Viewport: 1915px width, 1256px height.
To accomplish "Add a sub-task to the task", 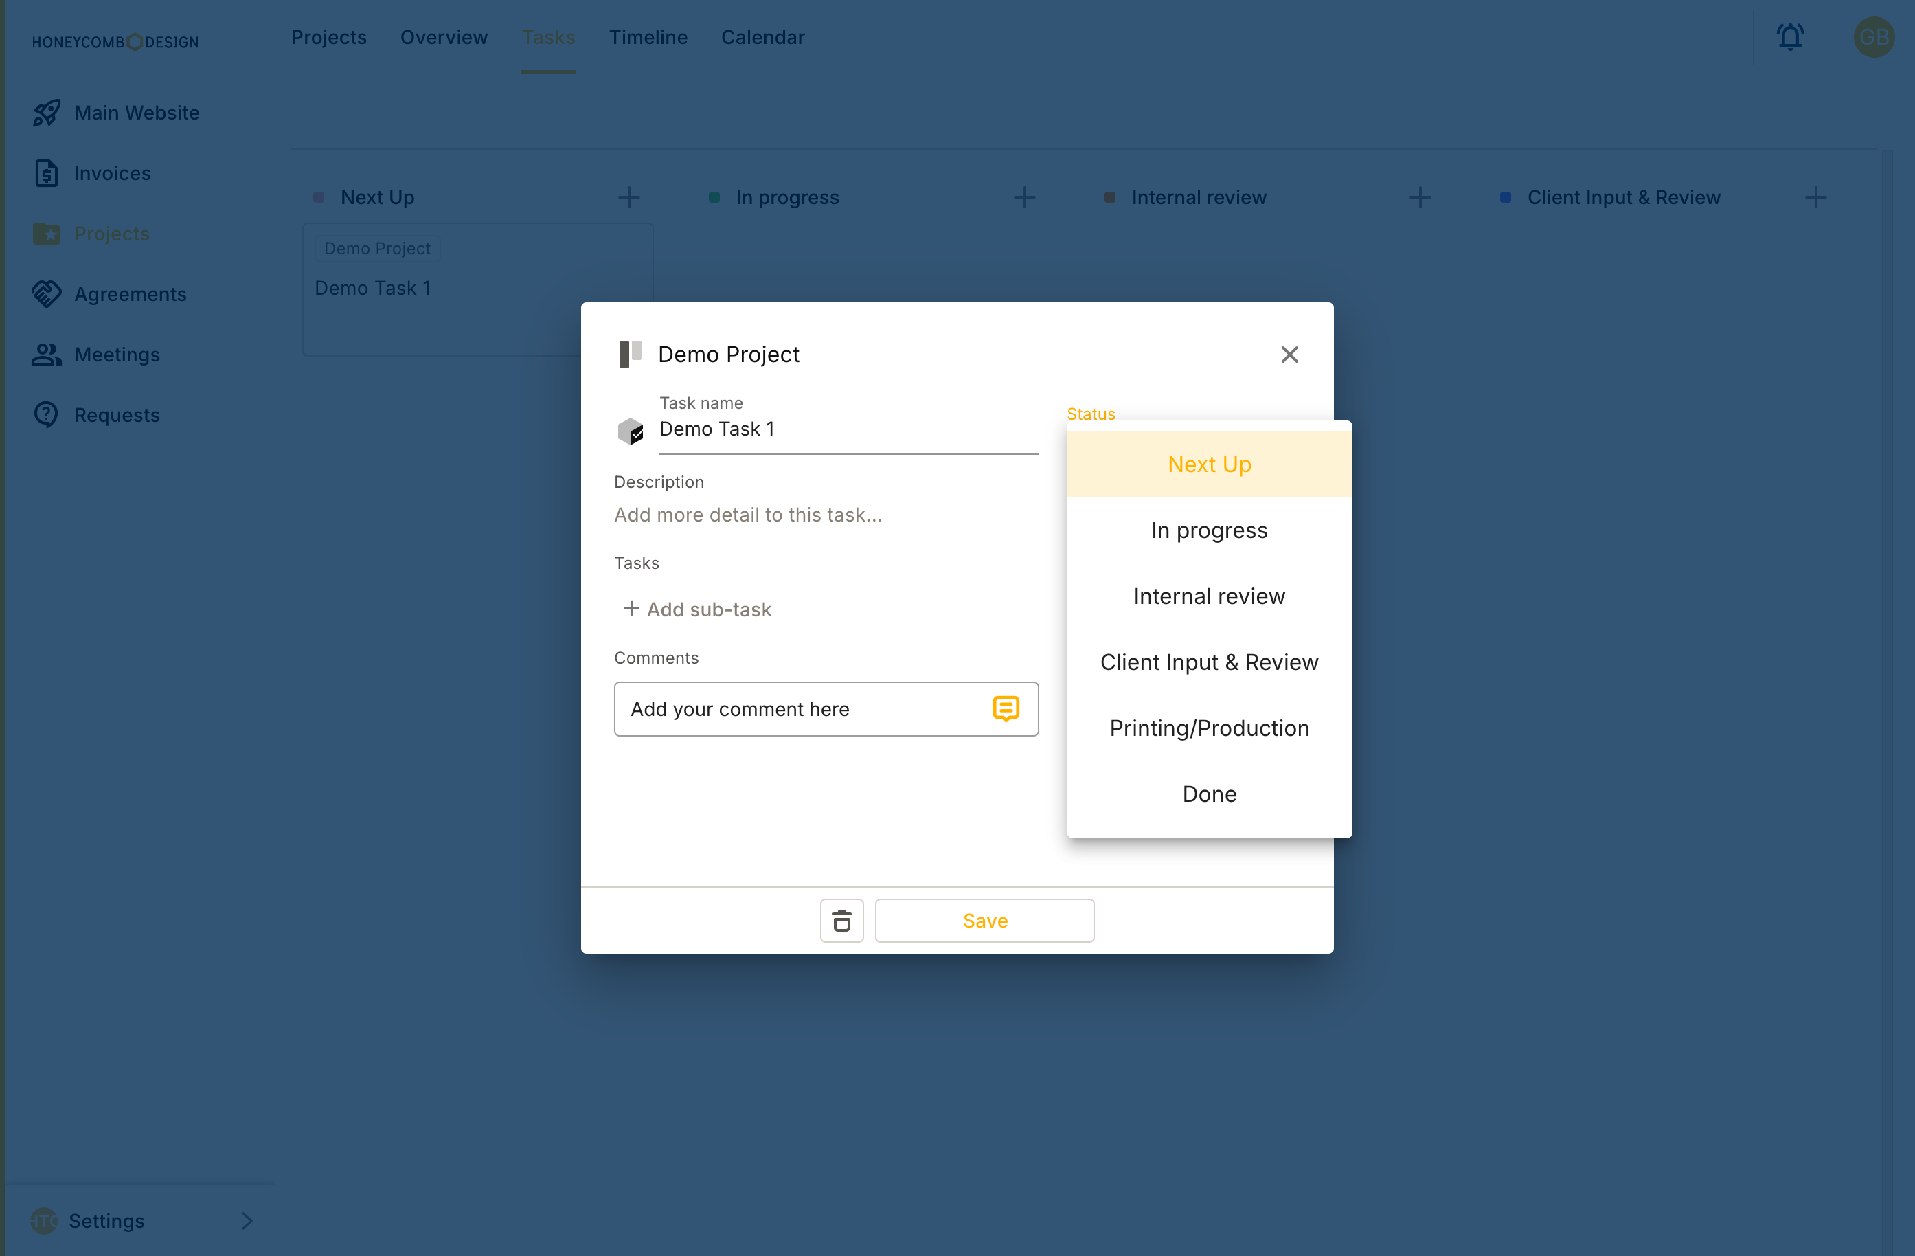I will (696, 609).
